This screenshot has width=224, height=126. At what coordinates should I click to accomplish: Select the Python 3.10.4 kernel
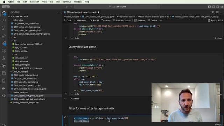[215, 20]
